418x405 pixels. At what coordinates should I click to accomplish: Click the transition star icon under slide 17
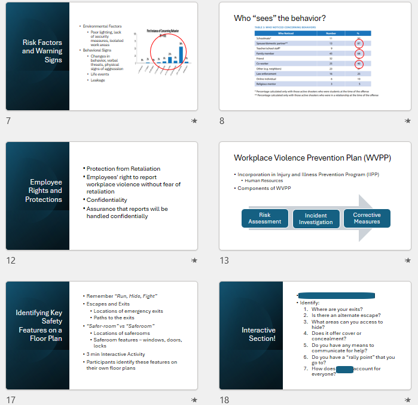194,400
